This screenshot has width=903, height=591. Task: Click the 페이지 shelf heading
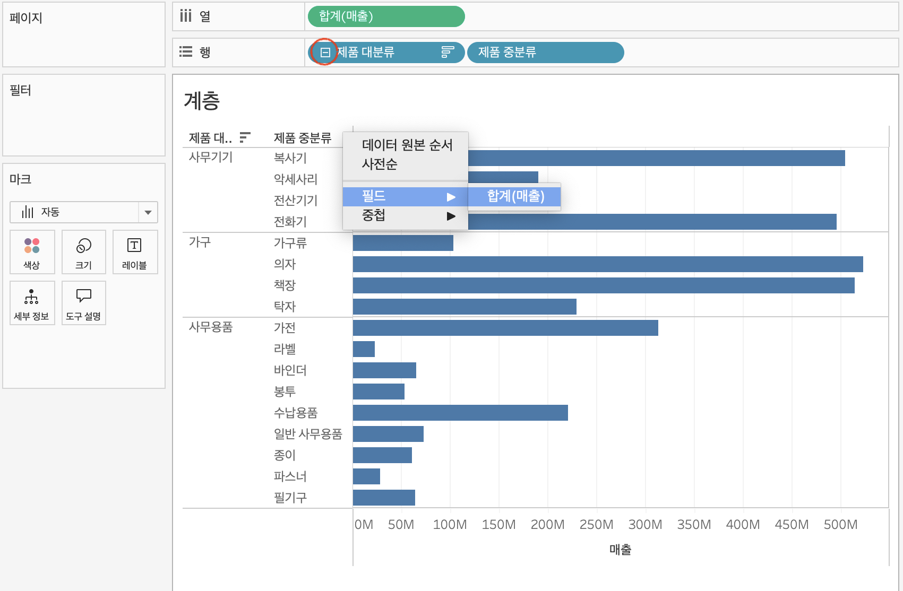coord(25,18)
